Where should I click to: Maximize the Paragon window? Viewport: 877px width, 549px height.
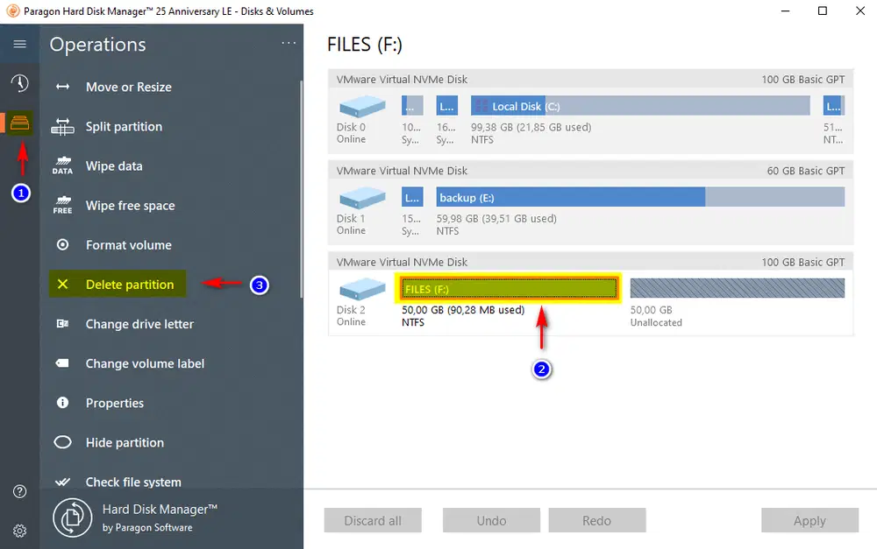click(823, 11)
